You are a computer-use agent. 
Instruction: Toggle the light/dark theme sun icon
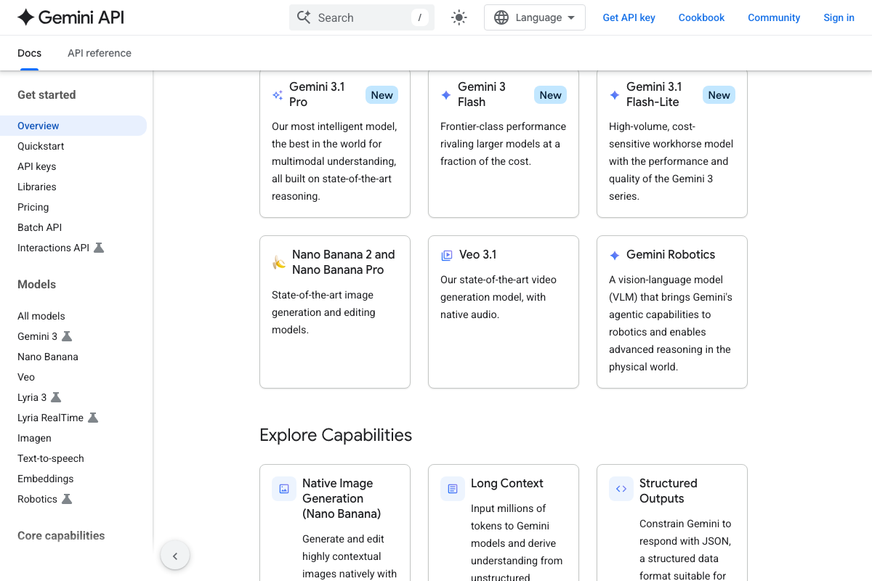pyautogui.click(x=459, y=17)
